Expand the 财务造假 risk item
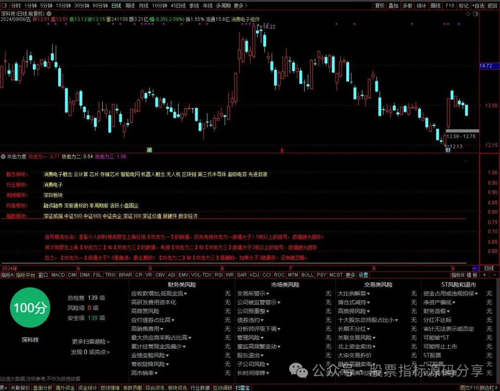The height and width of the screenshot is (391, 500). pos(437,311)
